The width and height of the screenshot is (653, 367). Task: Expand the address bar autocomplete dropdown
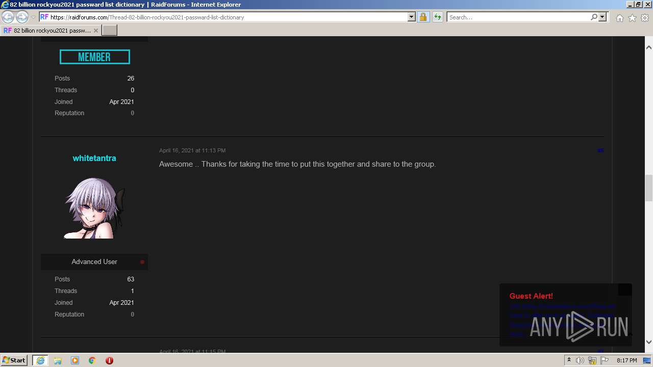click(x=412, y=17)
